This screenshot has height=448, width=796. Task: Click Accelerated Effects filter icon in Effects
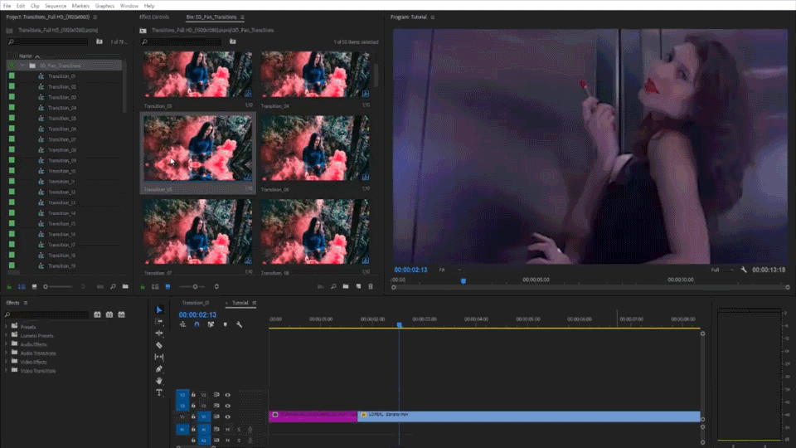click(97, 315)
